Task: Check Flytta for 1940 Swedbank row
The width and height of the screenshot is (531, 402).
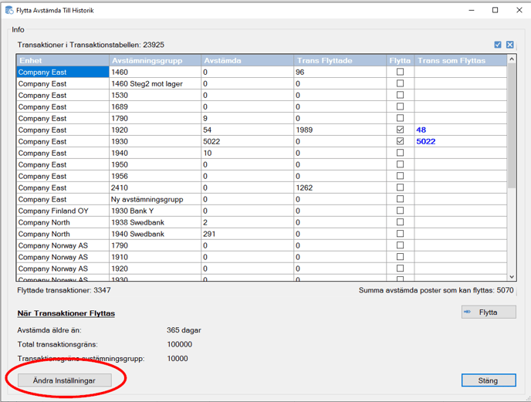Action: 400,234
